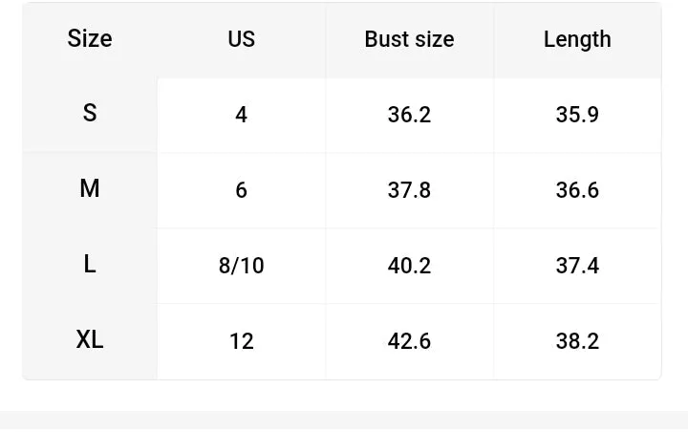
Task: Select the Length column header
Action: [x=577, y=39]
